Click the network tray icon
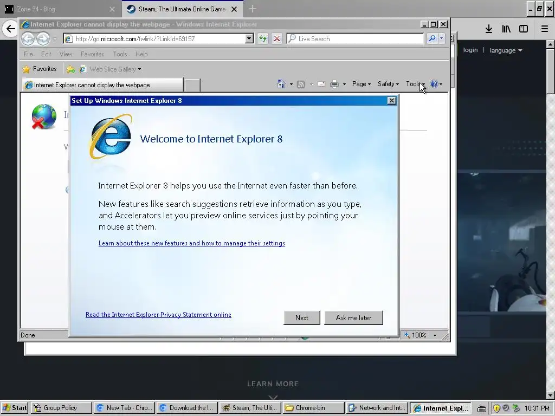555x416 pixels. [x=516, y=408]
